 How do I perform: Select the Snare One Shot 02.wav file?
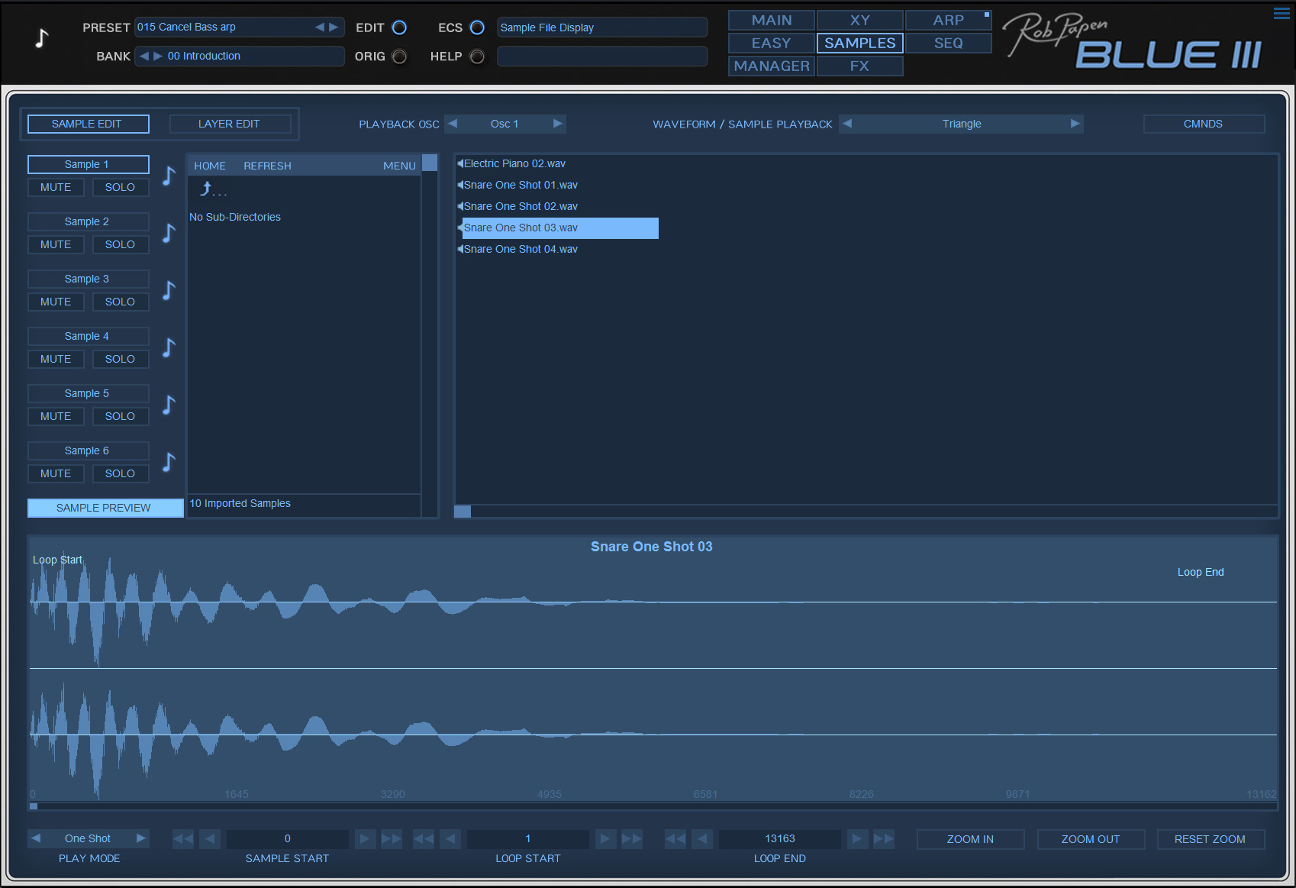521,206
